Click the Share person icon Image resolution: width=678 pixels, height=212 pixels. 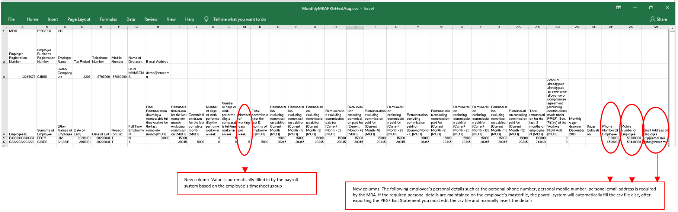coord(652,19)
